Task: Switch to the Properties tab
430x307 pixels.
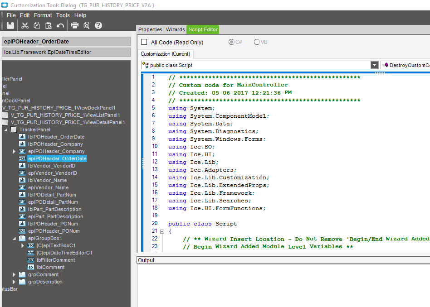Action: [150, 29]
